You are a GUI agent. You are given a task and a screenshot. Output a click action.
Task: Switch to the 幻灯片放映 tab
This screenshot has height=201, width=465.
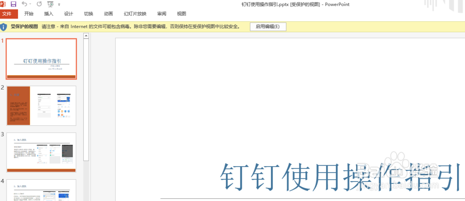135,14
